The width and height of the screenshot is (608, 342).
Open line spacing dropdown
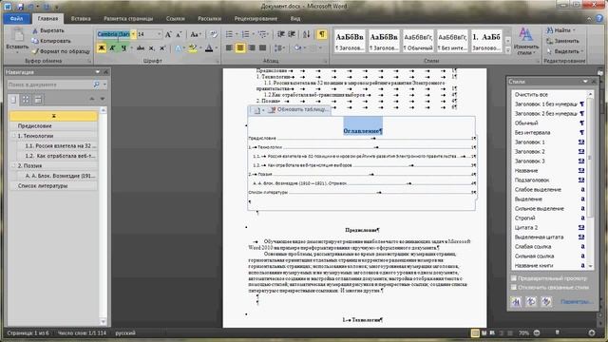tap(279, 48)
